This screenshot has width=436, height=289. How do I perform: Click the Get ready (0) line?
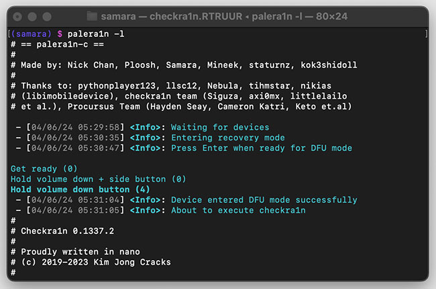coord(44,169)
